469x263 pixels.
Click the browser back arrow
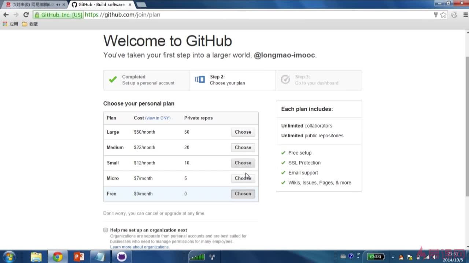click(x=6, y=15)
